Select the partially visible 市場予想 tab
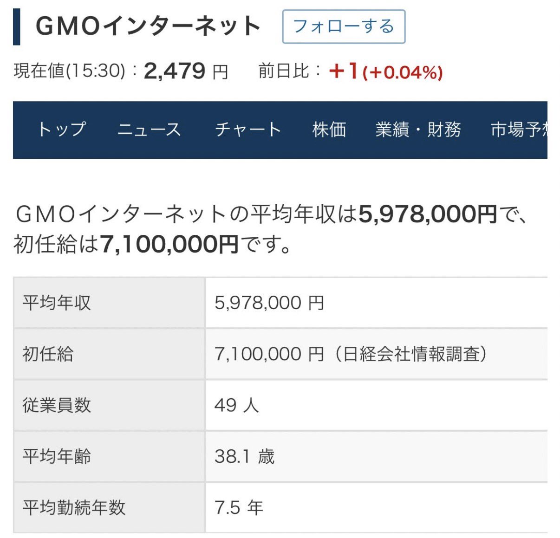Viewport: 560px width, 538px height. click(x=519, y=130)
